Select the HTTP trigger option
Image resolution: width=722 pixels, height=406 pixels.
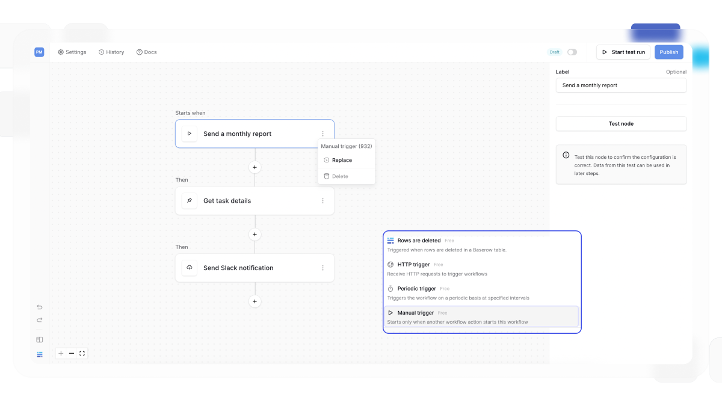tap(481, 269)
